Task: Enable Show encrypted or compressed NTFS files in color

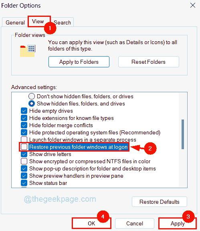Action: pos(24,161)
